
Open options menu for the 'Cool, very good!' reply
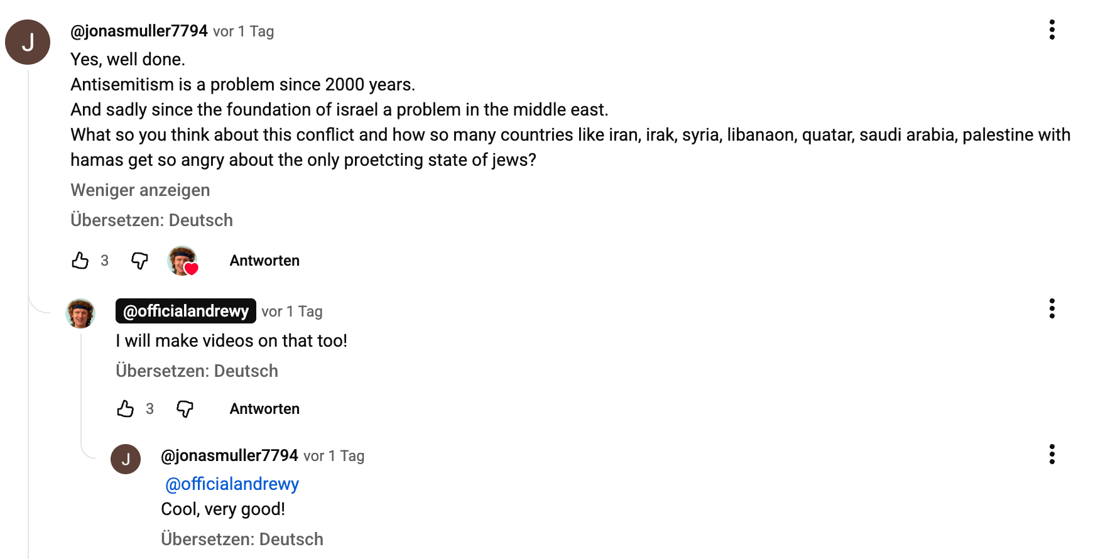(x=1052, y=454)
